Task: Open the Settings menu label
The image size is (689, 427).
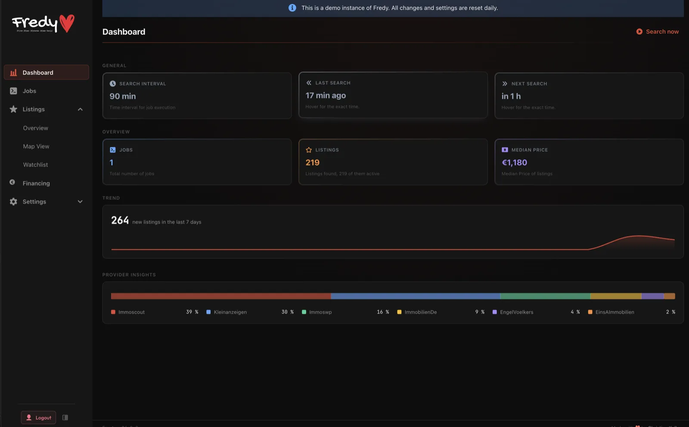Action: pos(34,202)
